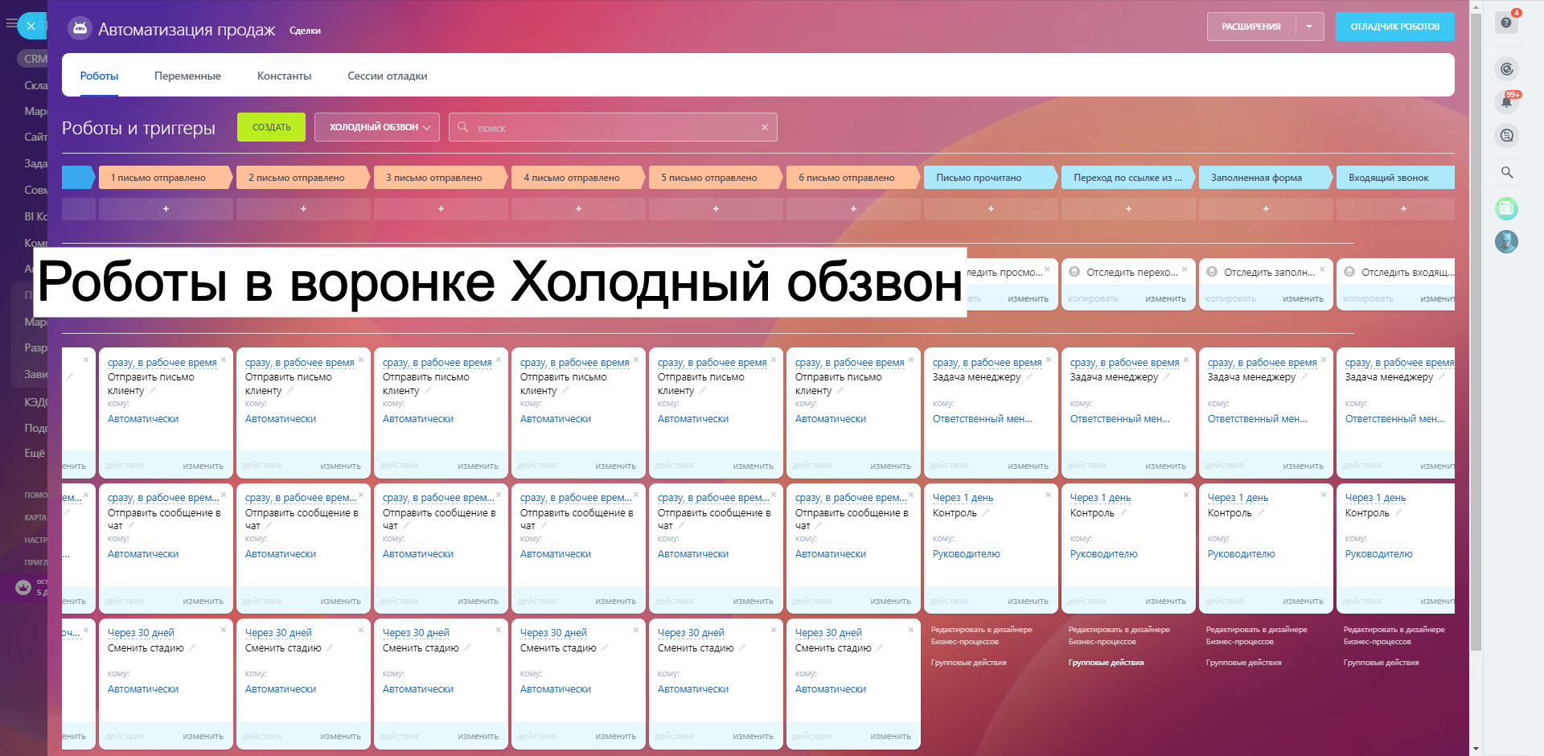This screenshot has width=1544, height=756.
Task: Remove the 'Отследить перехо...' trigger with its X
Action: click(x=1185, y=269)
